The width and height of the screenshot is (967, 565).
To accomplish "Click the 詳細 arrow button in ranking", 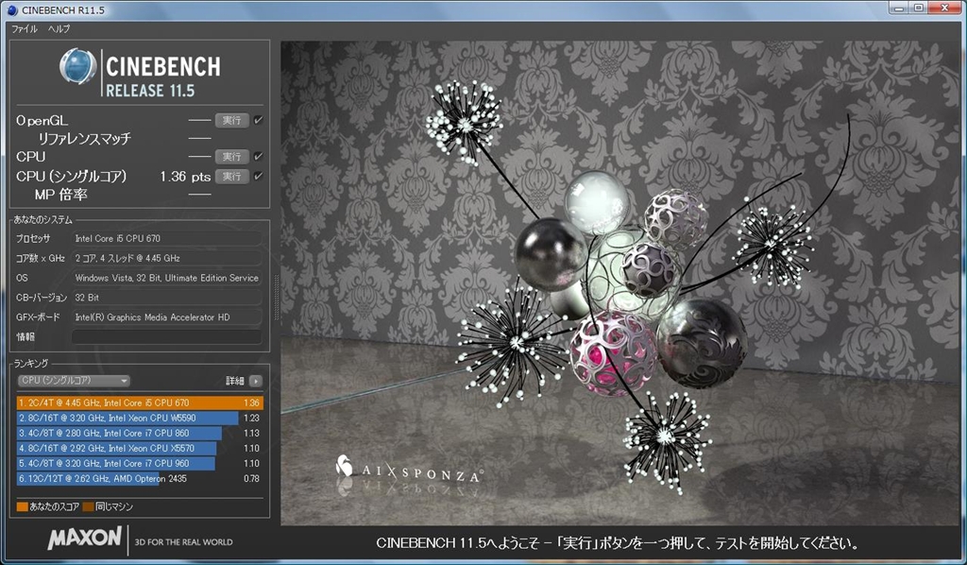I will tap(255, 381).
